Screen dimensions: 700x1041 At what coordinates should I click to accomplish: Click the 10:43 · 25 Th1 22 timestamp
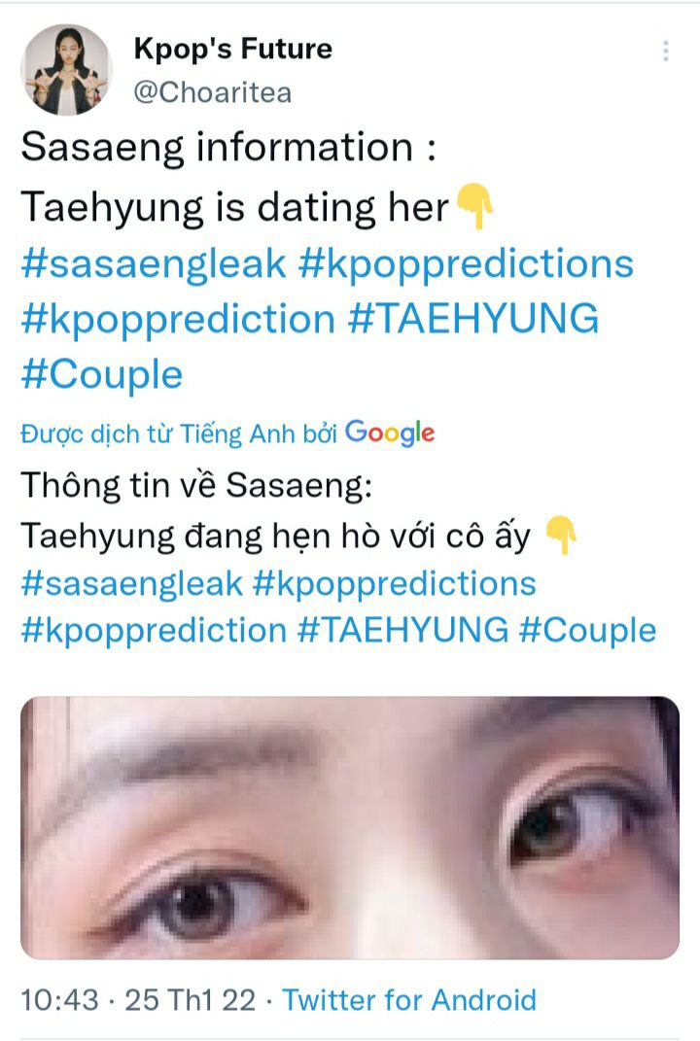[x=138, y=1000]
